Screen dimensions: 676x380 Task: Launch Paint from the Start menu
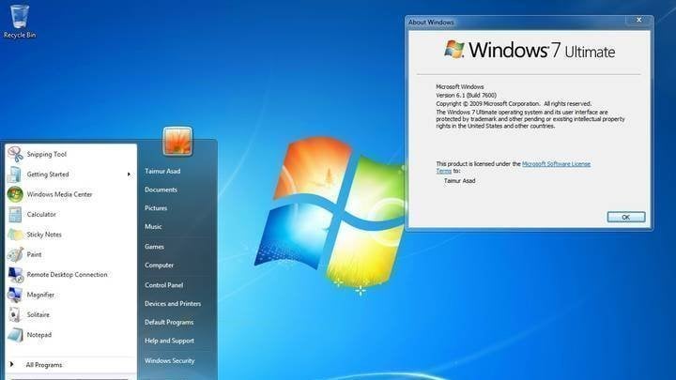point(34,254)
